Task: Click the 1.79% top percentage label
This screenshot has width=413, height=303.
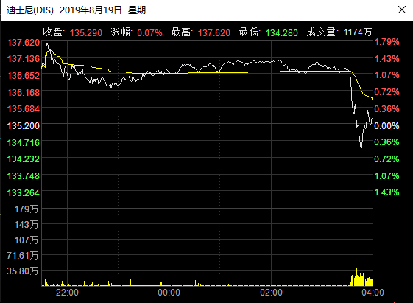Action: click(x=386, y=42)
